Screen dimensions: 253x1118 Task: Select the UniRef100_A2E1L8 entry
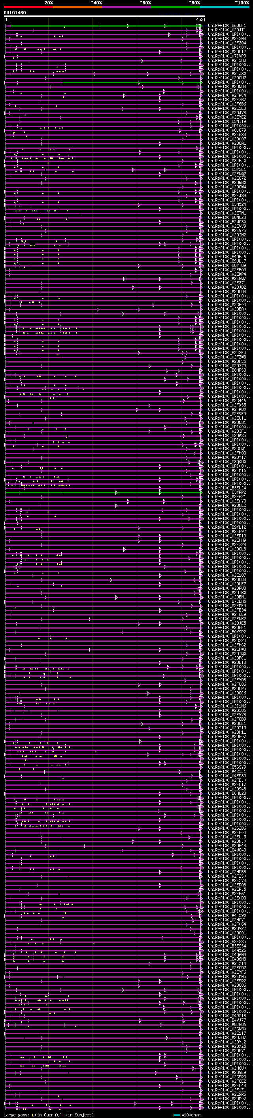pos(227,109)
